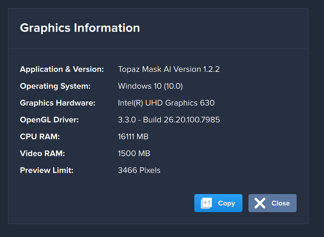Click the Graphics Hardware label
The image size is (324, 237).
point(58,103)
